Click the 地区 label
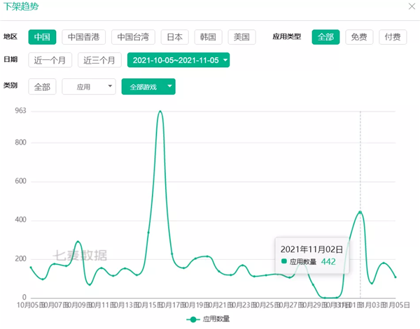The image size is (420, 329). pos(10,36)
